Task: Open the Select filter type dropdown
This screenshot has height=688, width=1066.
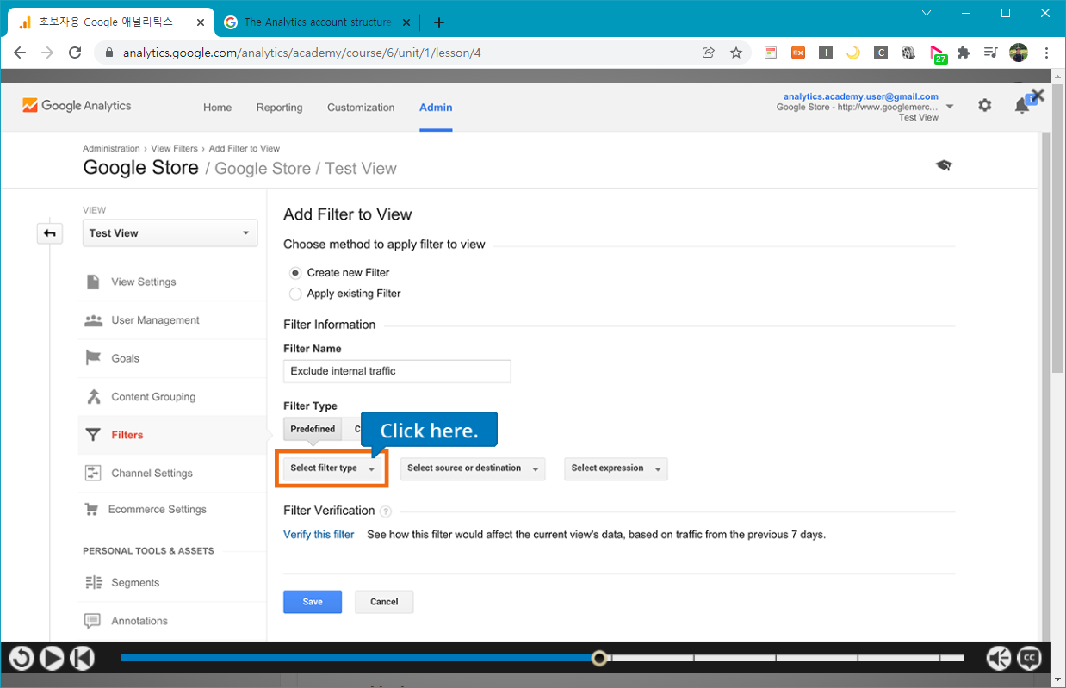Action: 332,468
